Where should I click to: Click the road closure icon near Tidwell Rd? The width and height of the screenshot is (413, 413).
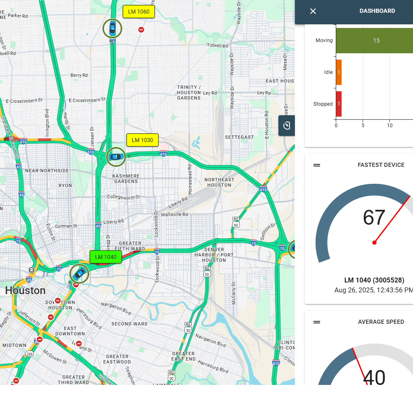coord(141,29)
